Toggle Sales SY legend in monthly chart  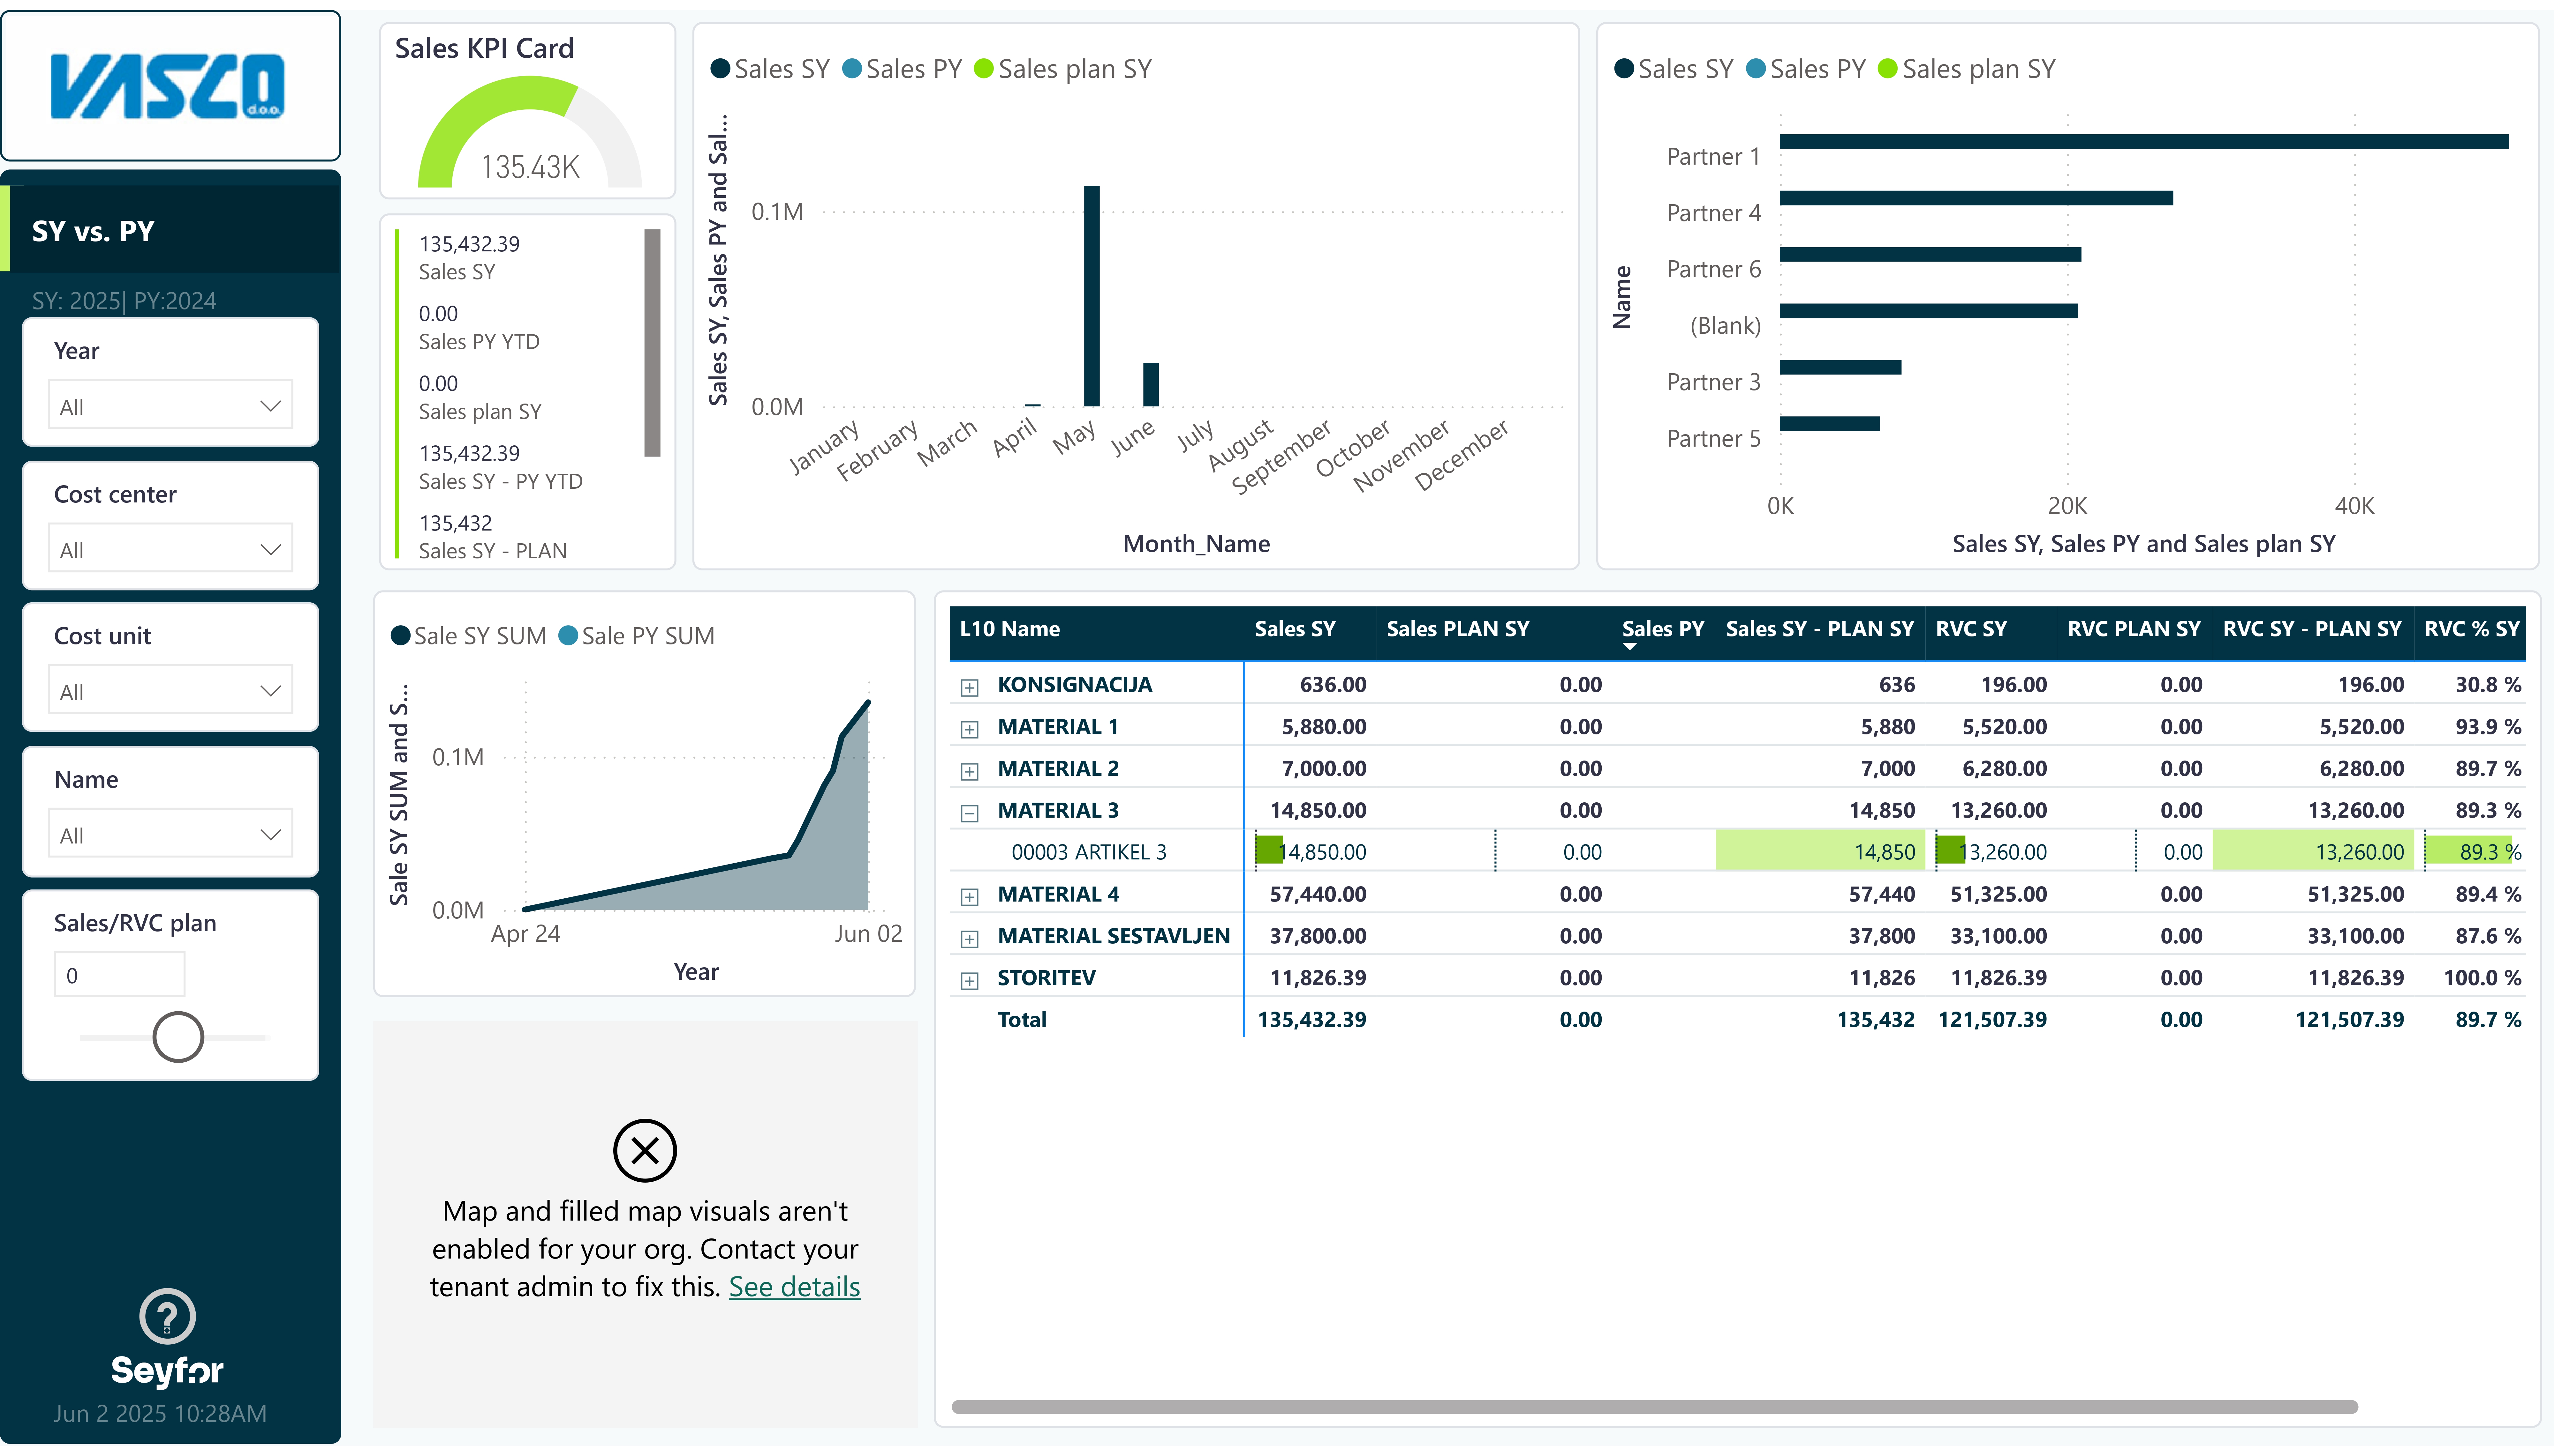770,69
